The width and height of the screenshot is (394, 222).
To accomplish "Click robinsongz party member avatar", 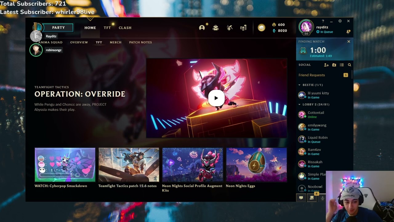I will pos(36,50).
